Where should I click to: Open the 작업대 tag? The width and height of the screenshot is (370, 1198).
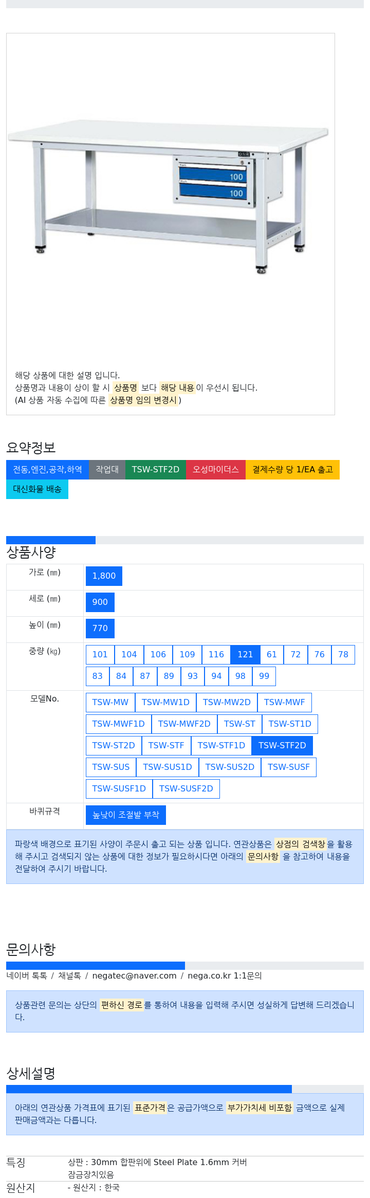[107, 470]
